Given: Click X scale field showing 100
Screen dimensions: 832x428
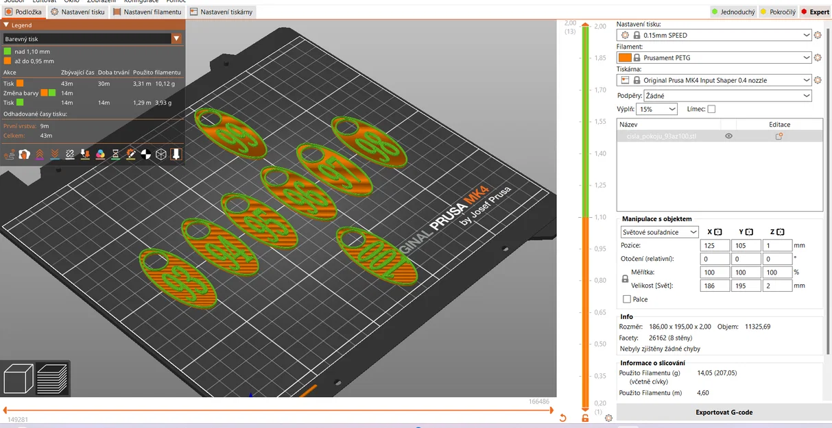Looking at the screenshot, I should pos(715,272).
